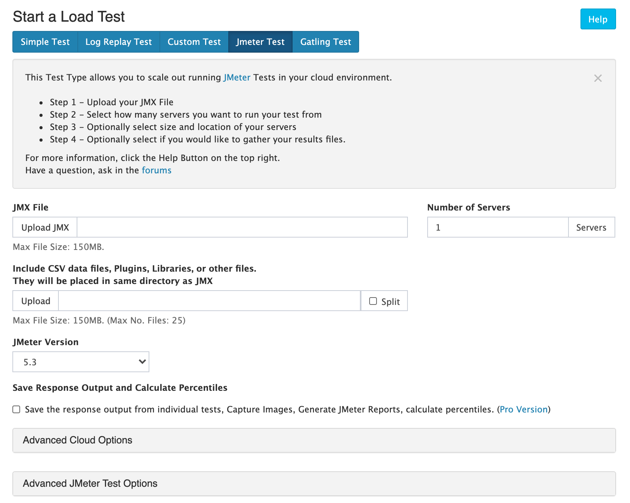Viewport: 630px width, 503px height.
Task: Click the Jmeter Test tab
Action: point(260,42)
